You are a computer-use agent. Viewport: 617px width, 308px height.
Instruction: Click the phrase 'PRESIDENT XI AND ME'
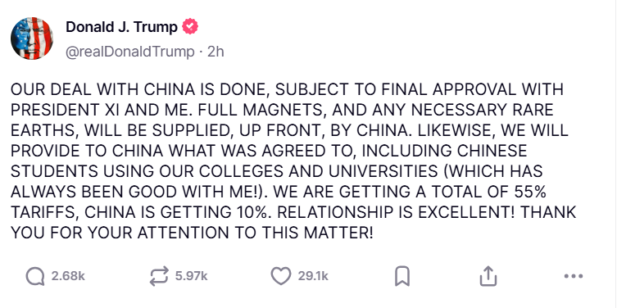(101, 110)
